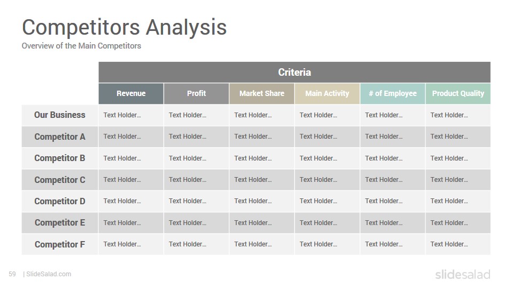Image resolution: width=513 pixels, height=288 pixels.
Task: Select the Product Quality column header
Action: coord(458,93)
